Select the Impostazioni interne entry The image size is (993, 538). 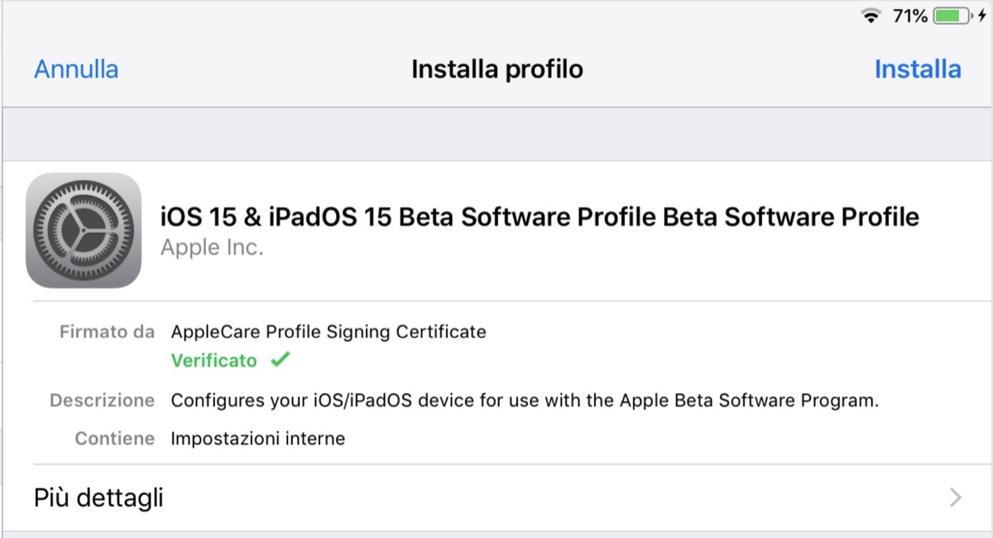tap(257, 439)
